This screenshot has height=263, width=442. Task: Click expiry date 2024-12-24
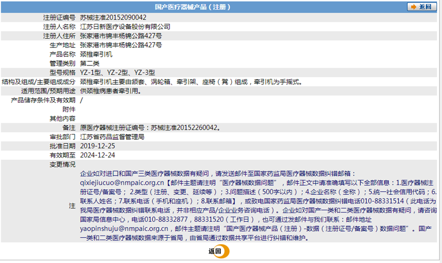point(98,155)
